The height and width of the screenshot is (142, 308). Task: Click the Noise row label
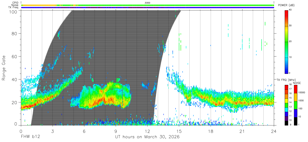(x=15, y=5)
